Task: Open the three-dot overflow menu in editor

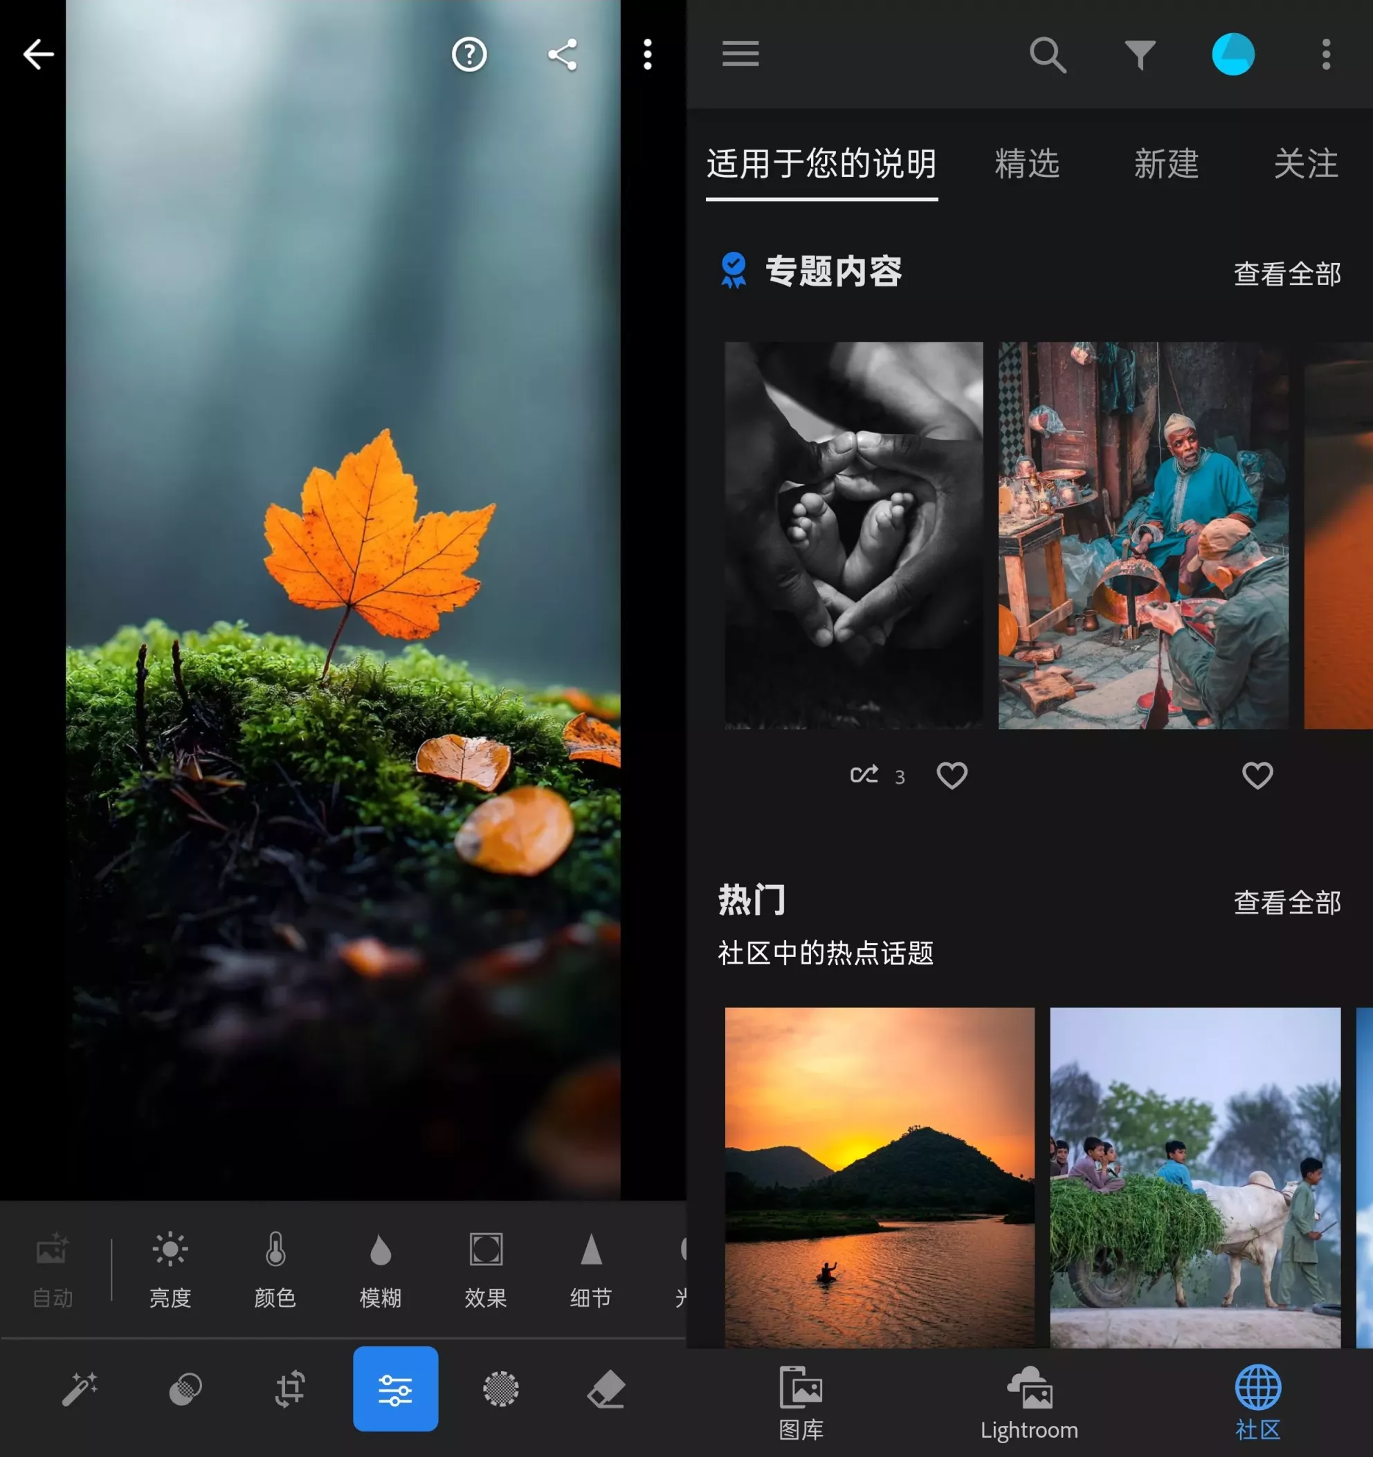Action: 648,55
